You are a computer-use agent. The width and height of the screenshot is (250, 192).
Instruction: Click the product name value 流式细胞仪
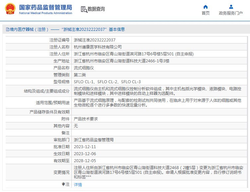click(x=84, y=68)
